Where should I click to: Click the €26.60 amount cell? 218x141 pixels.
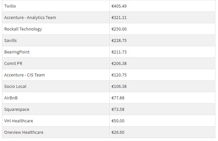(162, 132)
